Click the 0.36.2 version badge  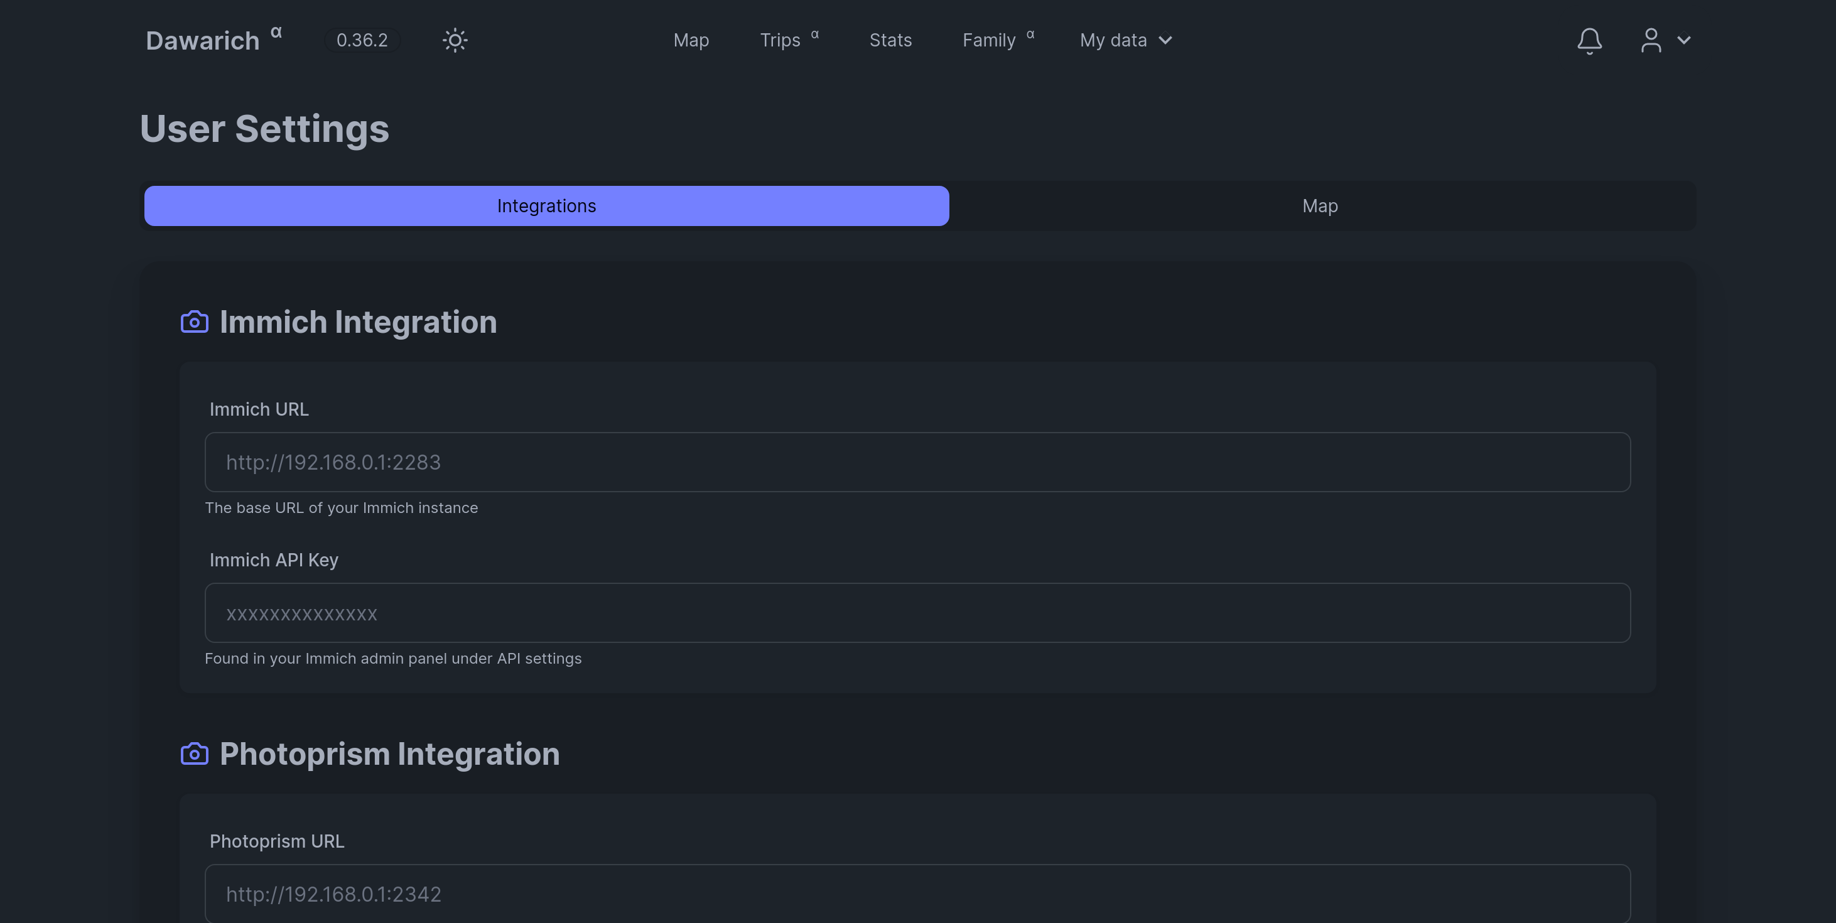(x=362, y=40)
